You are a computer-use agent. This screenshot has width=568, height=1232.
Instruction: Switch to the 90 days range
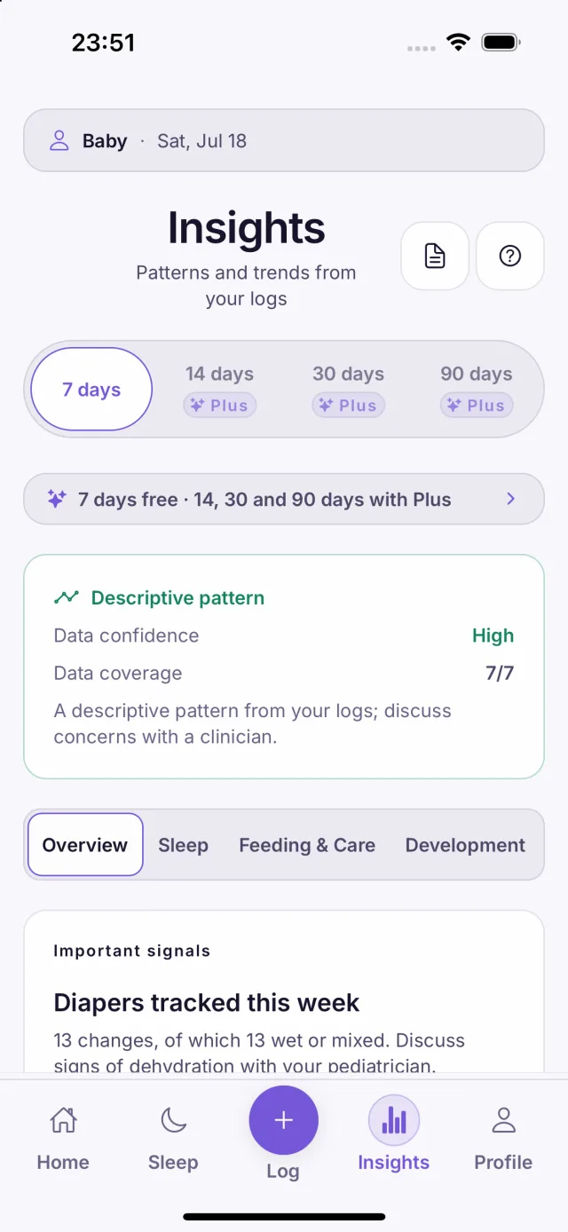(477, 389)
